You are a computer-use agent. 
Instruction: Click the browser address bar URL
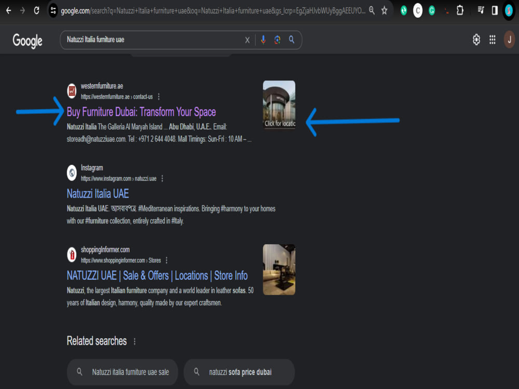click(x=213, y=10)
